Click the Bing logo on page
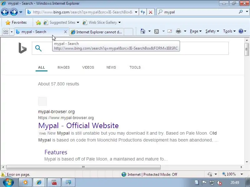250x187 pixels. click(x=22, y=48)
